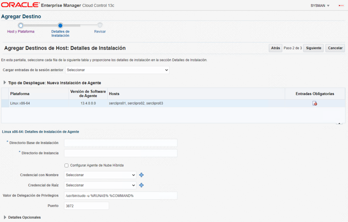The image size is (348, 222).
Task: Expand Tipo de Despliegue section
Action: [x=5, y=83]
